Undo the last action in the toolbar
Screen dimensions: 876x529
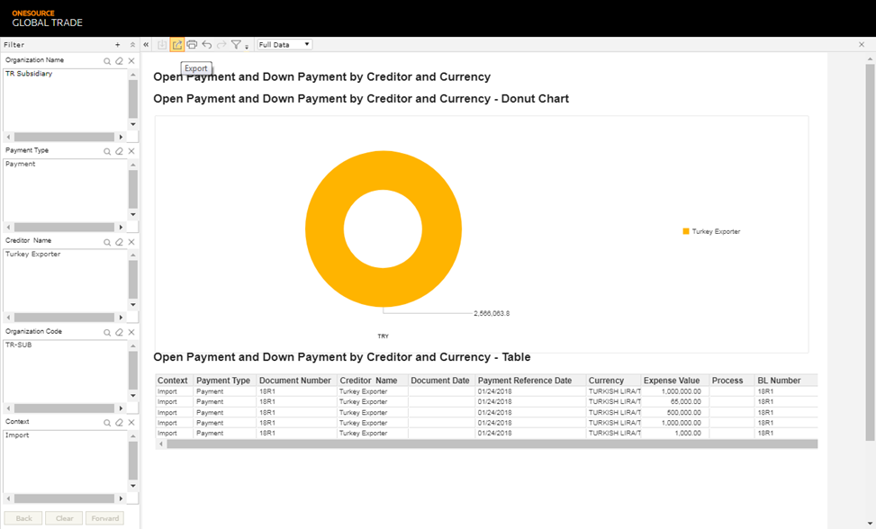(x=207, y=45)
